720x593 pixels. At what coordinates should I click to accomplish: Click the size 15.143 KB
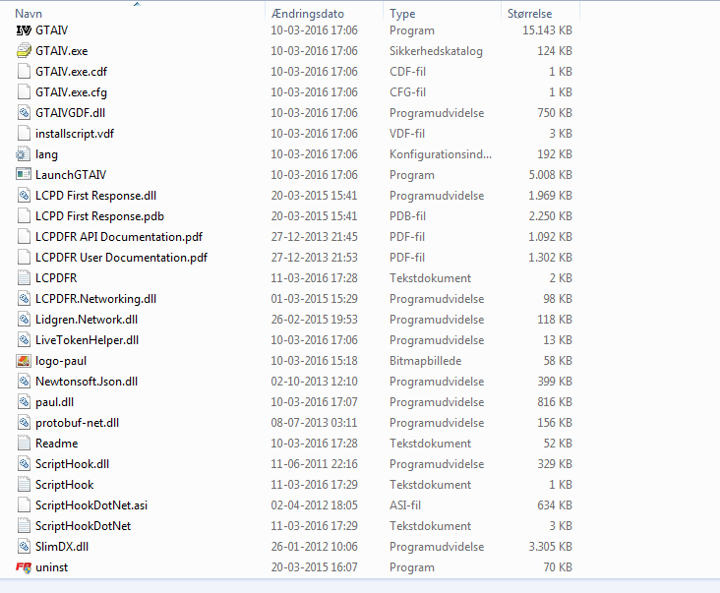547,30
